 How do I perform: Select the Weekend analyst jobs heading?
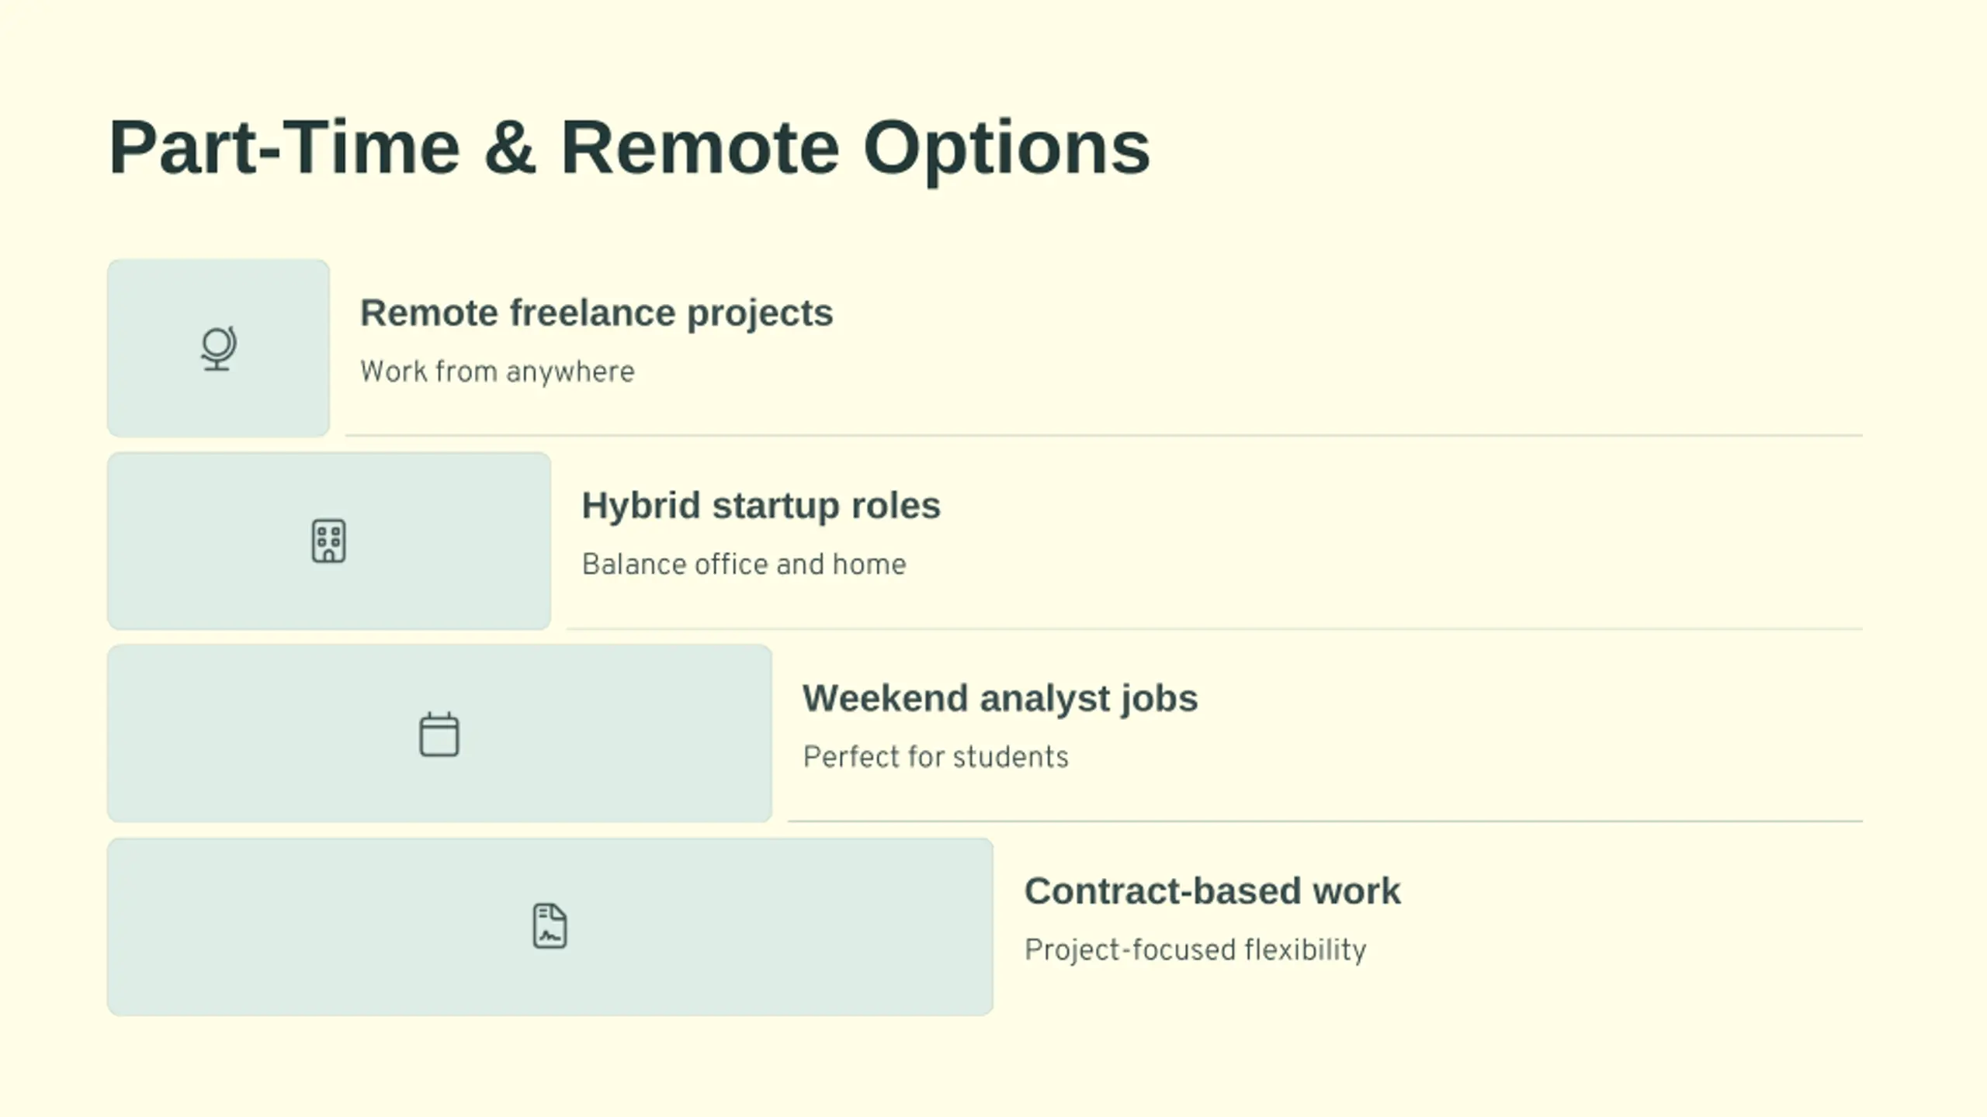point(1000,699)
